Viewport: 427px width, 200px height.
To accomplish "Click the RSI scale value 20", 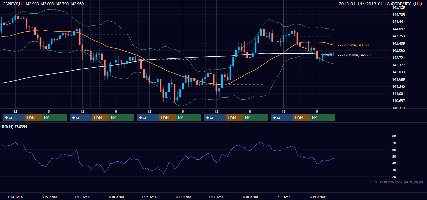I will (x=394, y=177).
